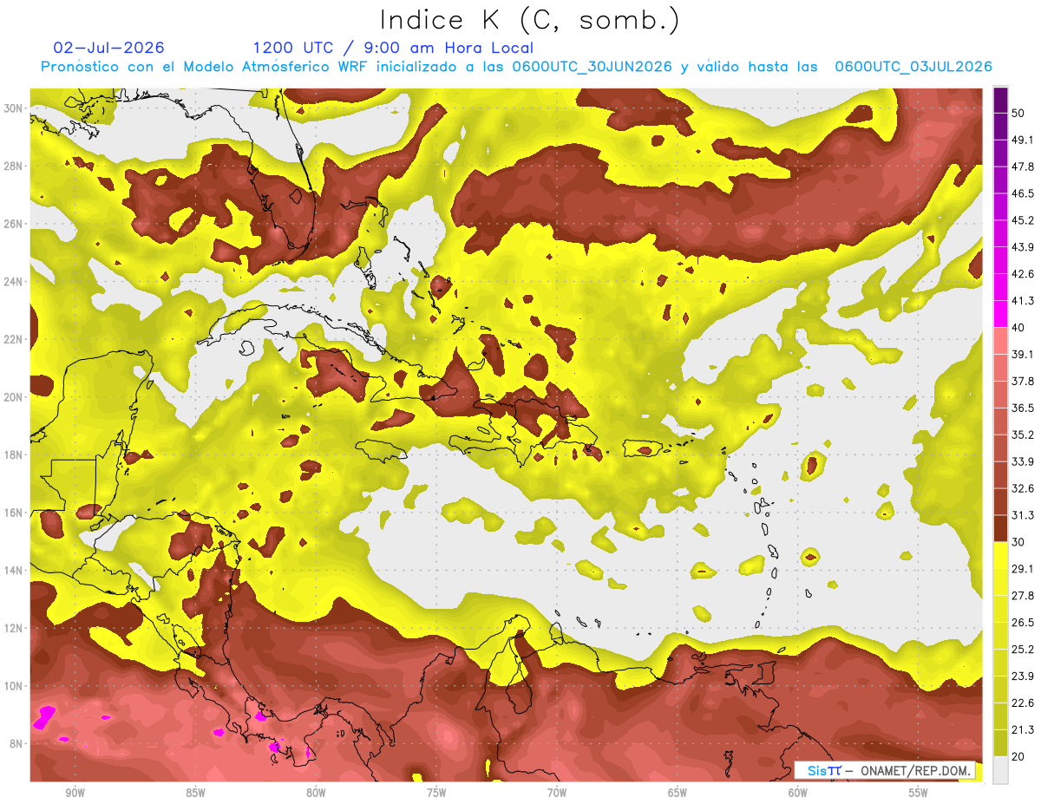Click longitude label "65W"
Image resolution: width=1041 pixels, height=804 pixels.
pos(678,793)
